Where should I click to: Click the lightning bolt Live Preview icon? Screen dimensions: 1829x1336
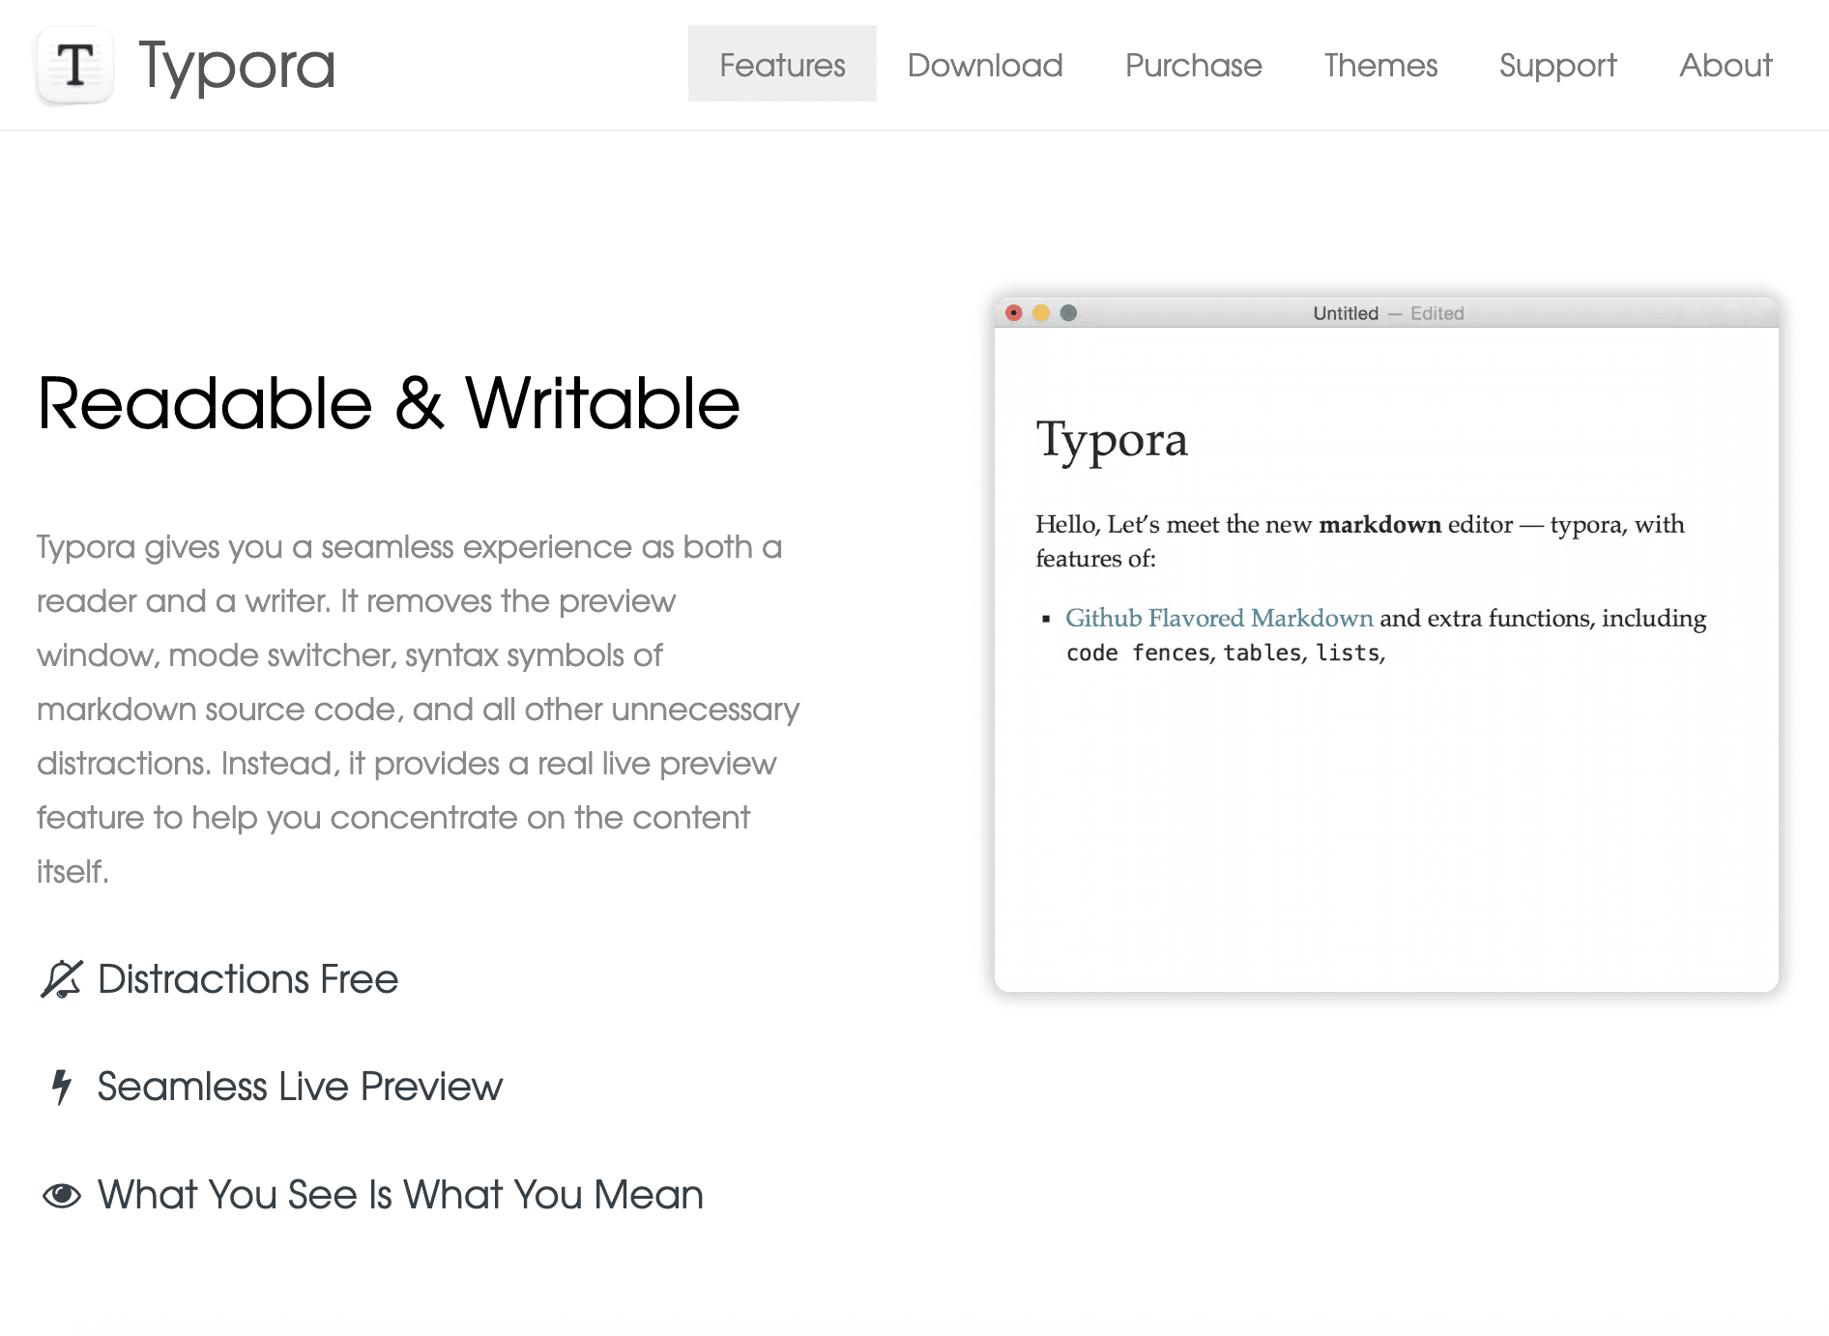[x=62, y=1087]
